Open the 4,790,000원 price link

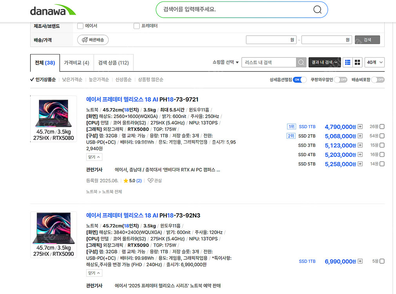point(340,127)
